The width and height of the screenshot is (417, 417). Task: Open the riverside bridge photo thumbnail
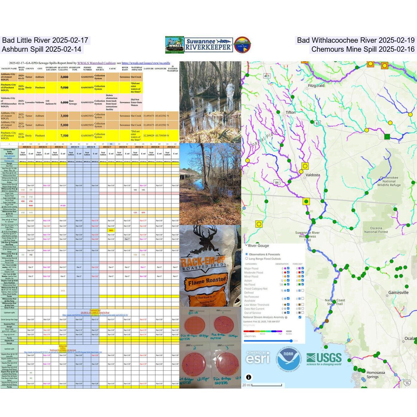click(210, 184)
